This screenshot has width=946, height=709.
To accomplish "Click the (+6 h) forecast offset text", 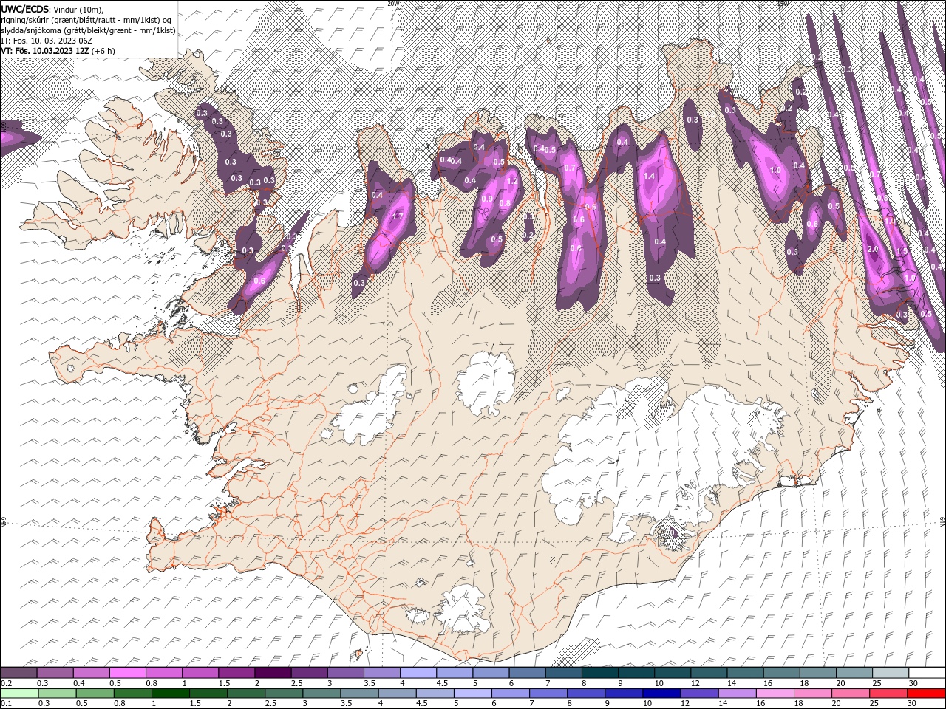I will pyautogui.click(x=103, y=51).
